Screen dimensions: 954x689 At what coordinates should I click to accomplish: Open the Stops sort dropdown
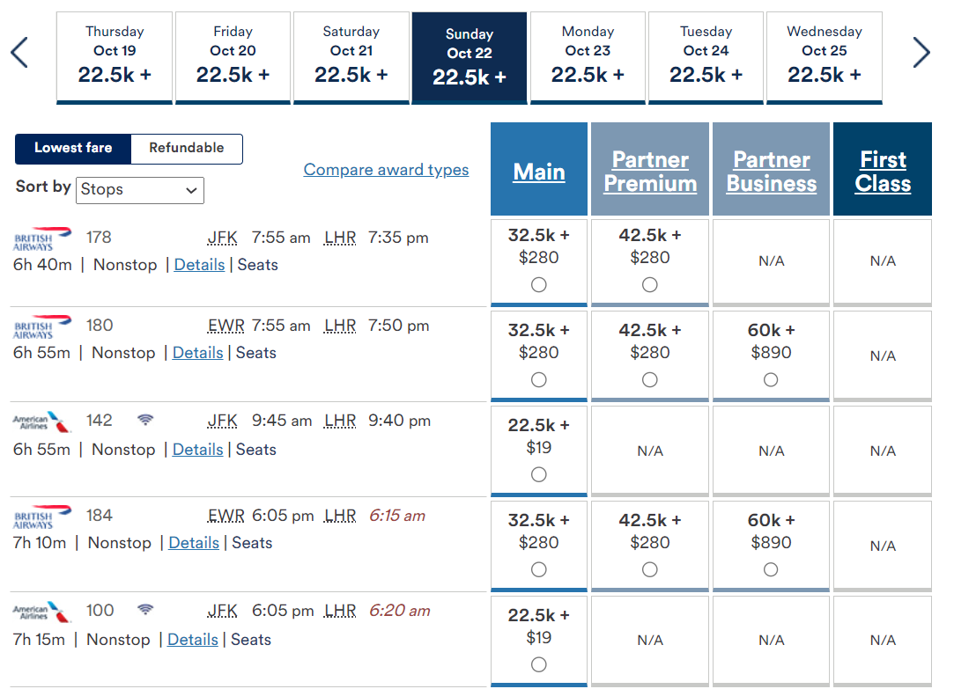click(139, 190)
